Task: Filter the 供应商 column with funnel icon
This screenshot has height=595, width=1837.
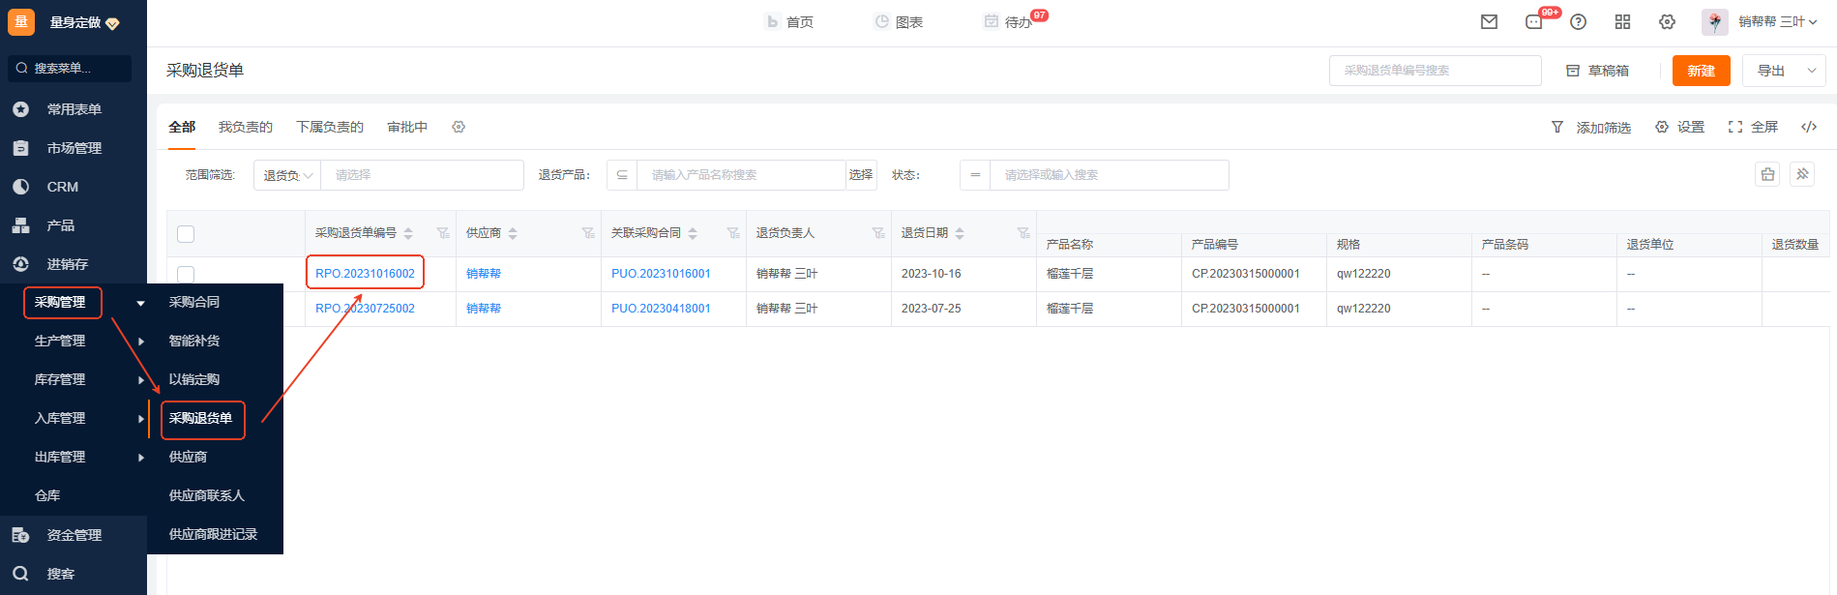Action: pyautogui.click(x=587, y=233)
